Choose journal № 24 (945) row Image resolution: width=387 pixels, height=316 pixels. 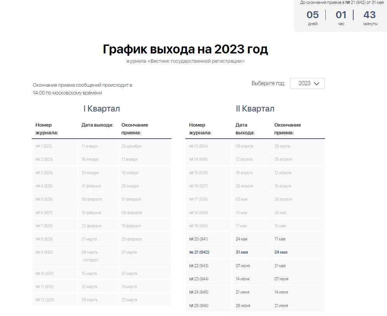pyautogui.click(x=199, y=292)
